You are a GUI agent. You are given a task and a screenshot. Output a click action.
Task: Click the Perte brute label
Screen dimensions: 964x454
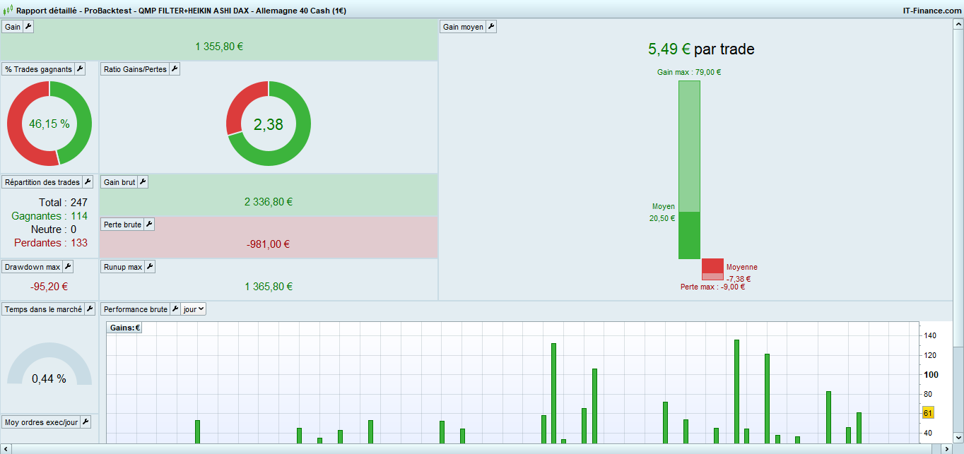[122, 225]
